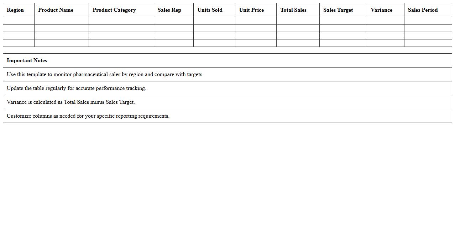The width and height of the screenshot is (455, 231).
Task: Select first empty row's Units Sold cell
Action: (x=214, y=21)
